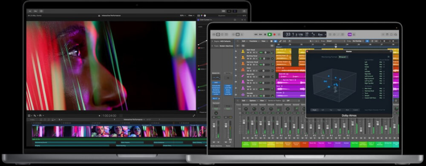Click the Dark Pad channel name in mixer
This screenshot has height=166, width=426.
tap(354, 144)
